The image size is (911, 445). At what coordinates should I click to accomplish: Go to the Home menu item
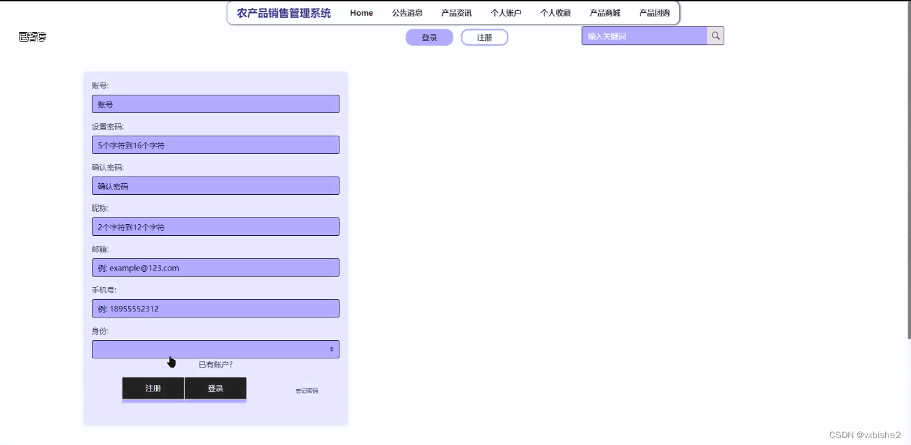coord(361,13)
